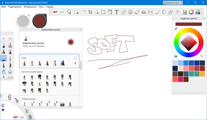Select the Distort transform tool
This screenshot has height=120, width=207.
(103, 12)
